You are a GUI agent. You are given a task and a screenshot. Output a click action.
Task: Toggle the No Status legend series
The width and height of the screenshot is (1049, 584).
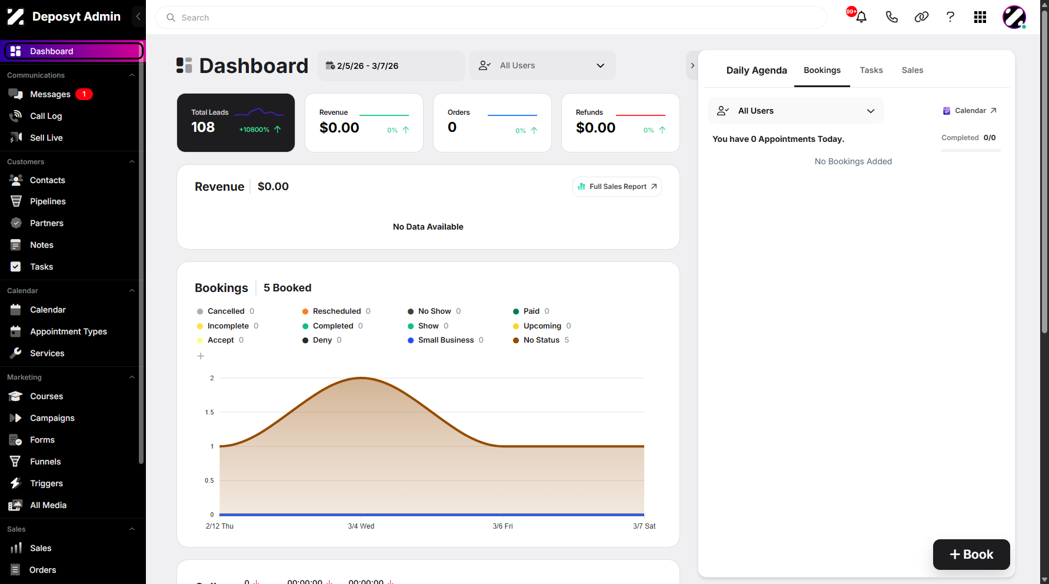coord(541,340)
